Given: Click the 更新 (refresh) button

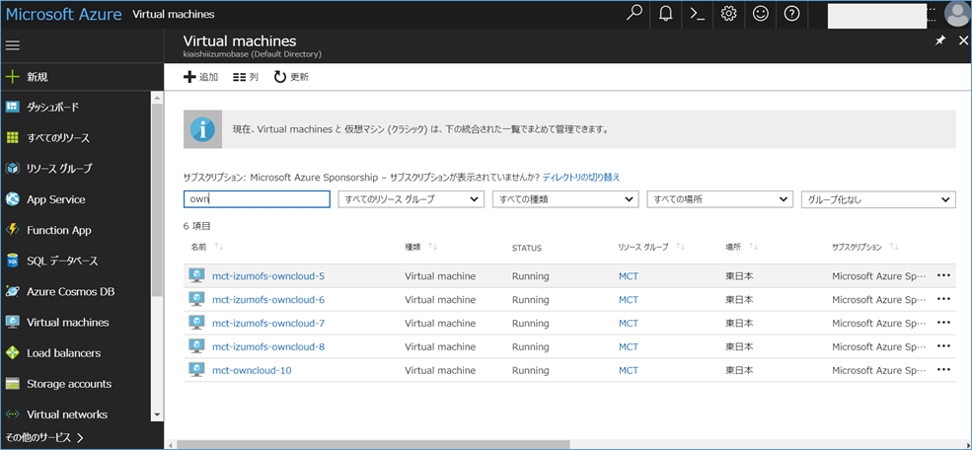Looking at the screenshot, I should (x=291, y=77).
